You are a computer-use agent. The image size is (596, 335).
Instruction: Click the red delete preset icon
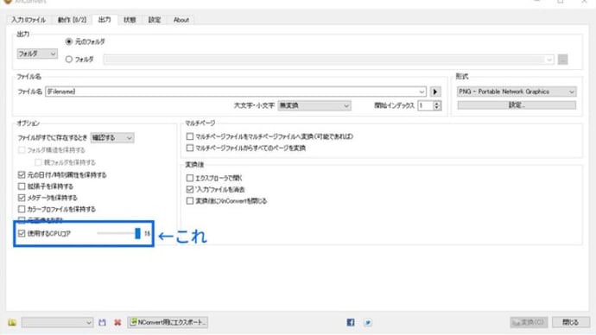(117, 322)
